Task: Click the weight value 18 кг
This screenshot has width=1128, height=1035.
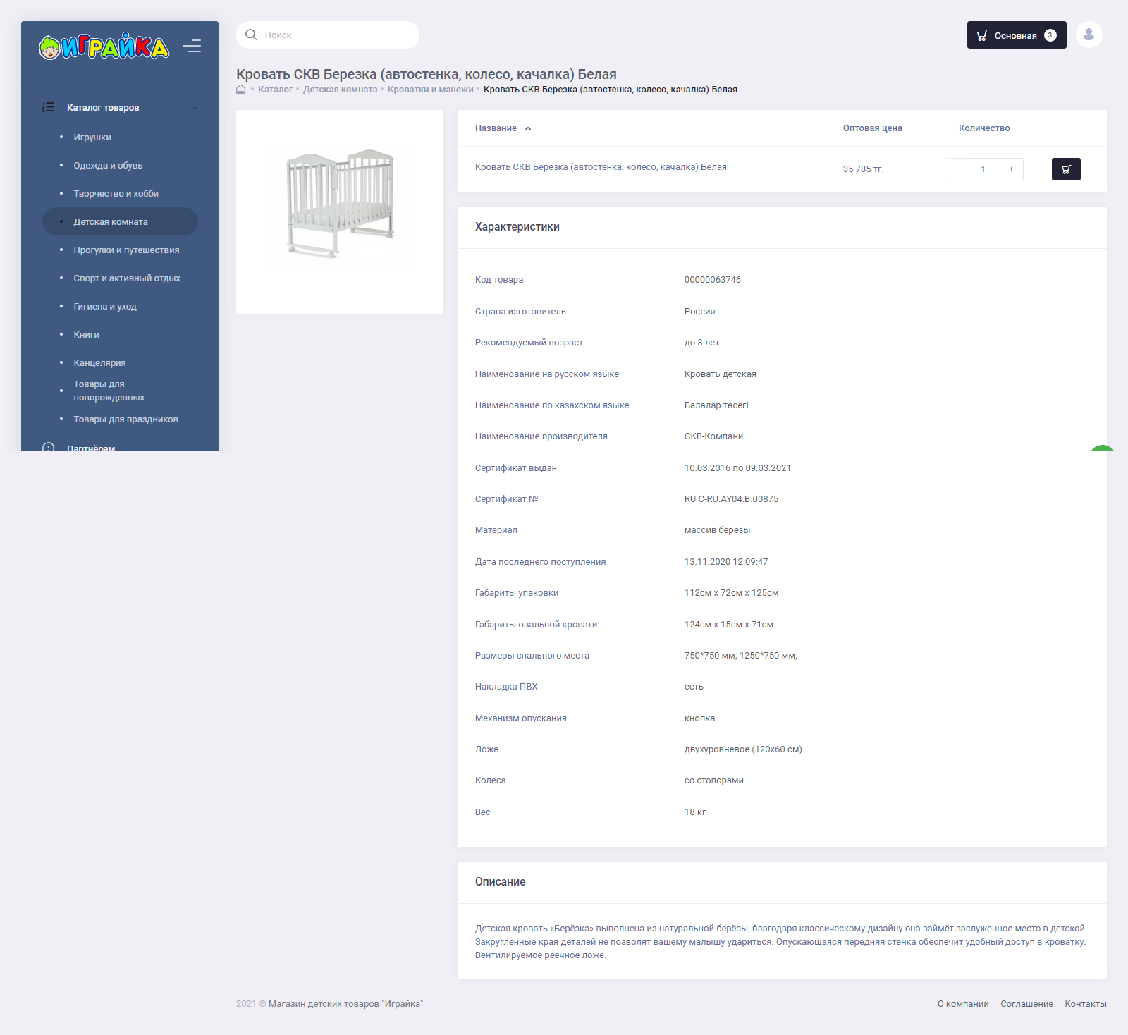Action: point(695,812)
